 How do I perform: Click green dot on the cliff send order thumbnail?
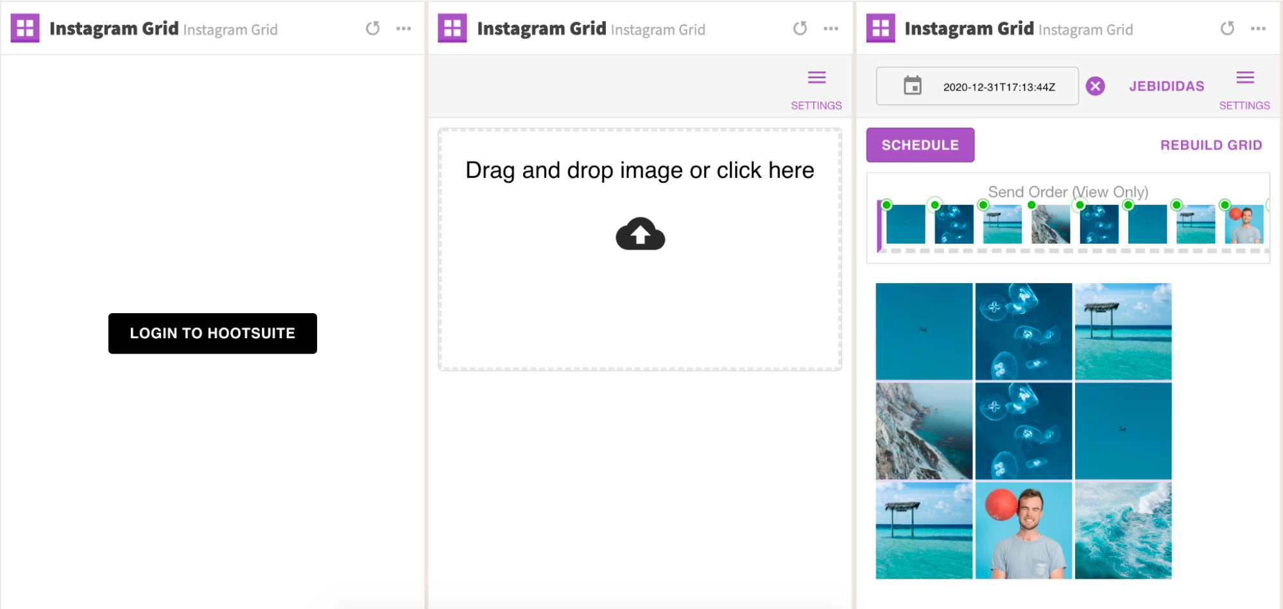(1031, 205)
